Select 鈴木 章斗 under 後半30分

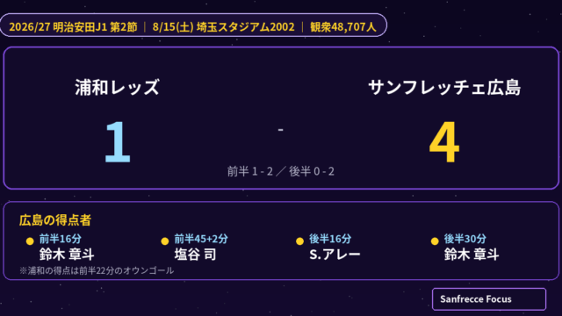(x=472, y=255)
